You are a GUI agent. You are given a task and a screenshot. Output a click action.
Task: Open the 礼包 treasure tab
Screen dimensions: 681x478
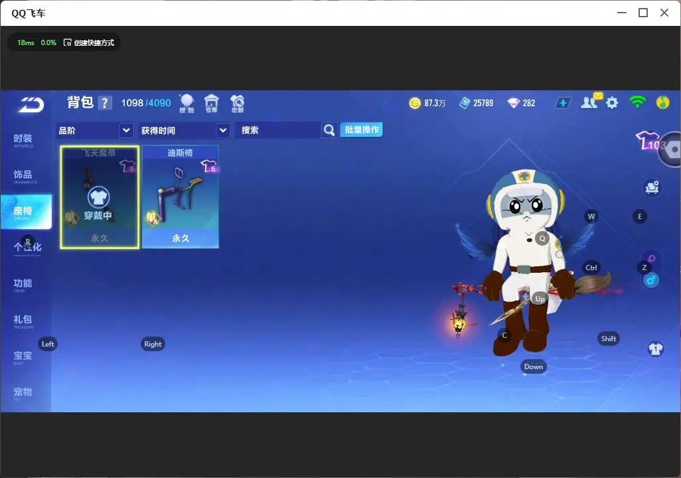click(23, 321)
